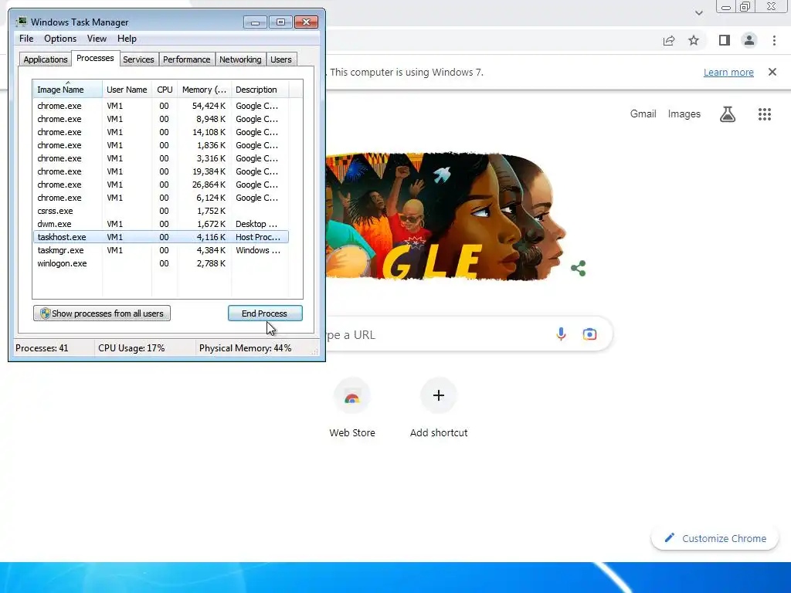
Task: Expand Chrome tab search chevron
Action: click(698, 13)
